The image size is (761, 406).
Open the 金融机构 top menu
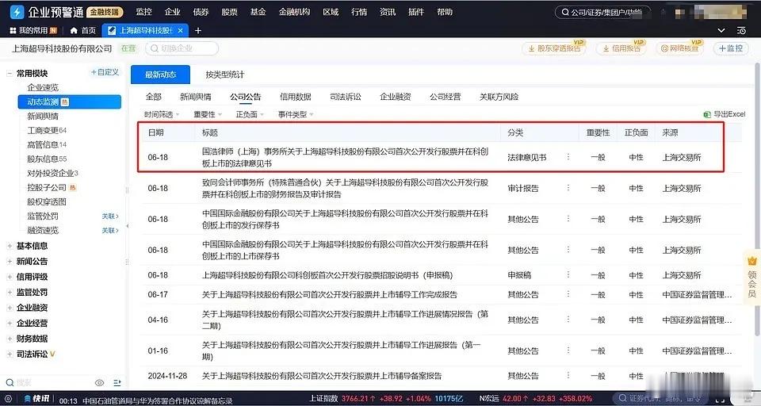(294, 12)
